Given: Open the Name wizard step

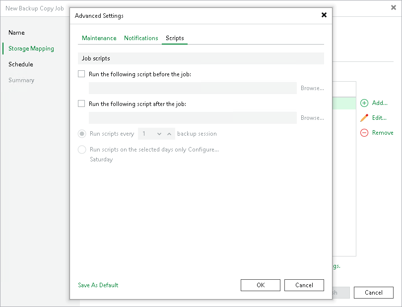Looking at the screenshot, I should (16, 33).
